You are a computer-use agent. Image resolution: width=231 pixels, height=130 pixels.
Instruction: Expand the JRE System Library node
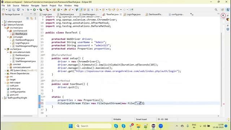(x=5, y=70)
